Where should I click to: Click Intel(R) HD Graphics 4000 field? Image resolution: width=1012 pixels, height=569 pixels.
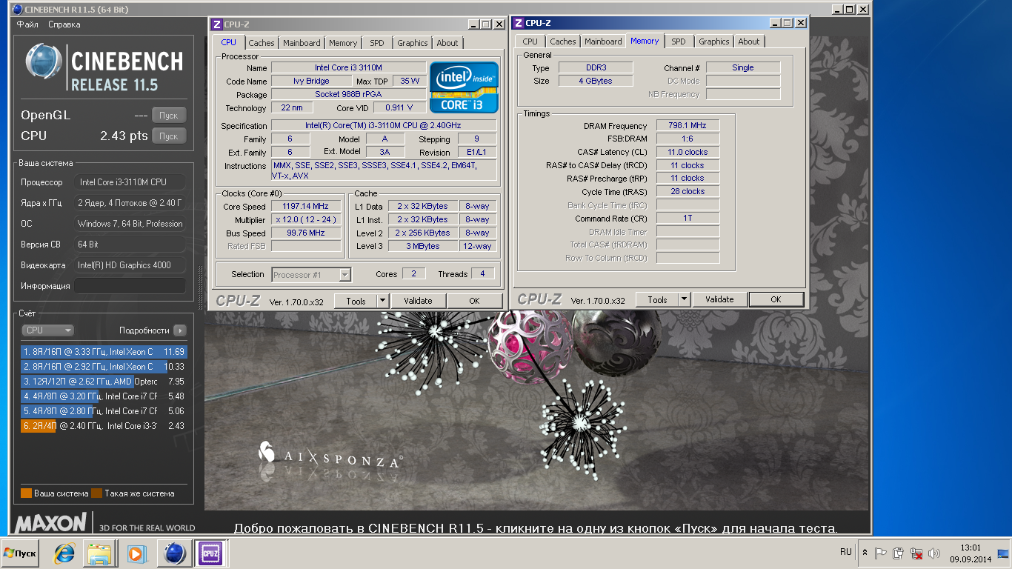130,265
